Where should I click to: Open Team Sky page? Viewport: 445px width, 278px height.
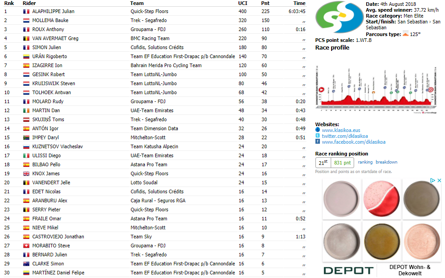[141, 237]
